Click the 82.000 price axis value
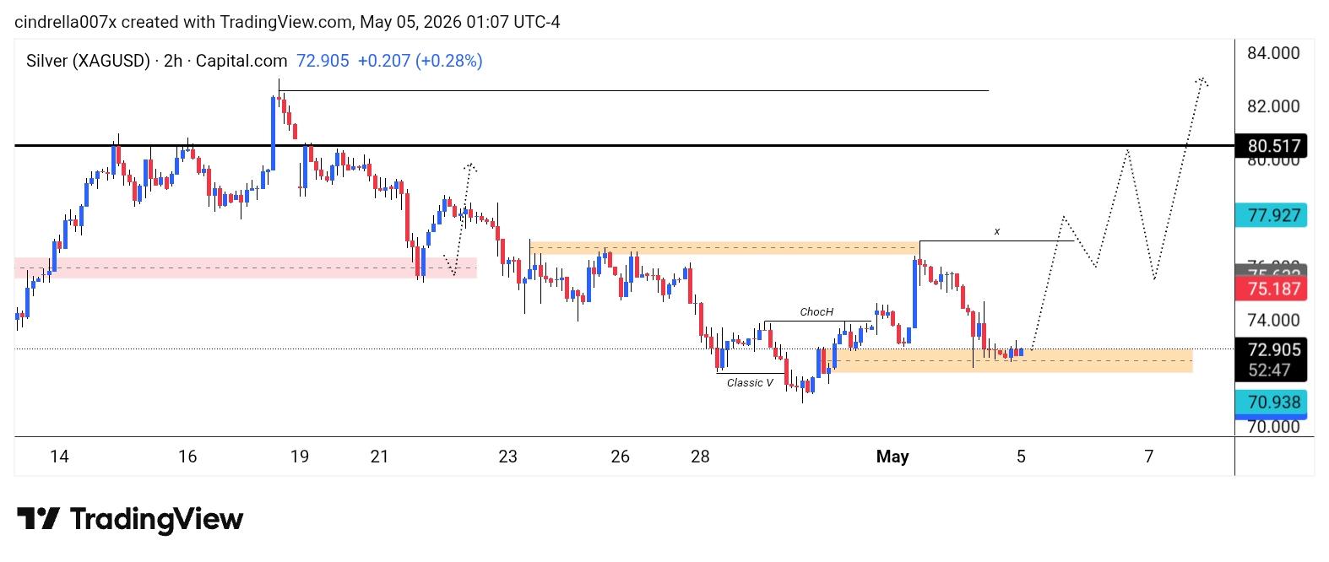This screenshot has height=562, width=1329. coord(1273,106)
